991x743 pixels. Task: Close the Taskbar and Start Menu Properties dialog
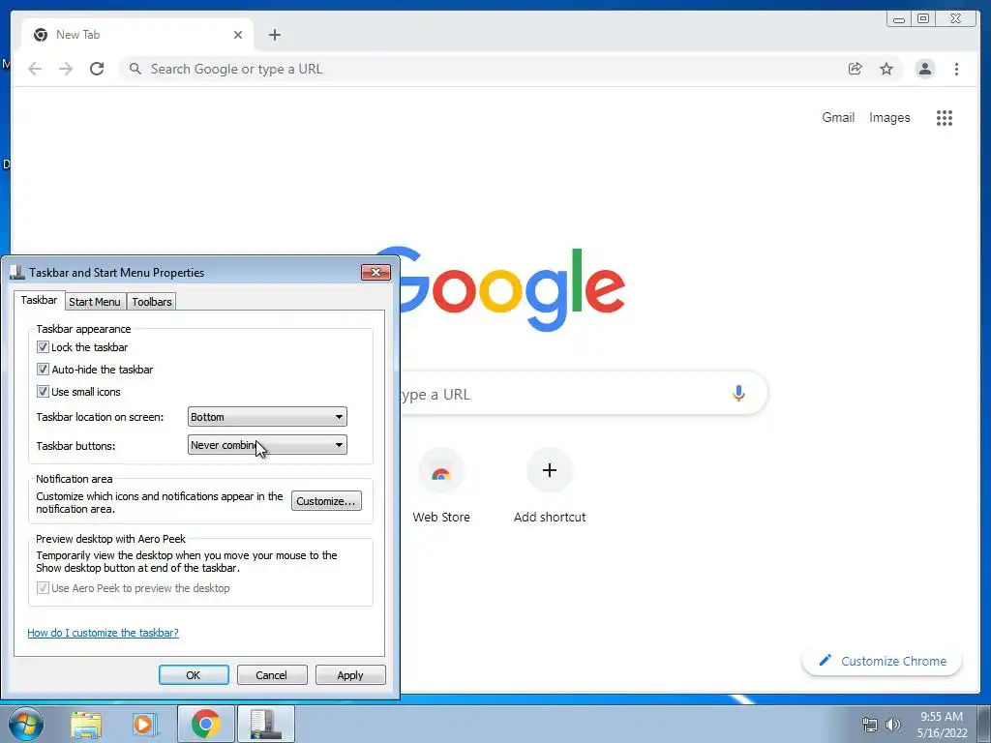click(375, 272)
